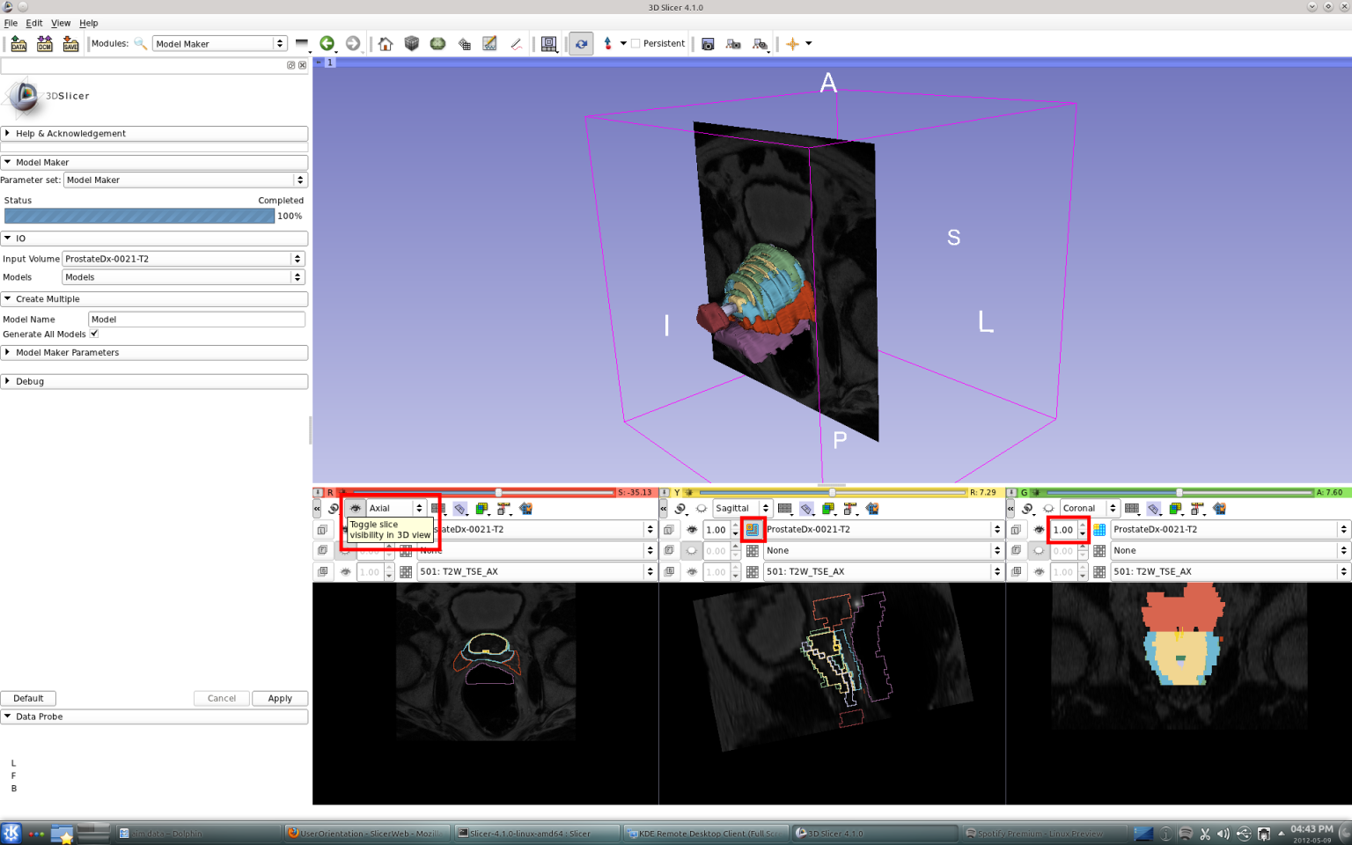The width and height of the screenshot is (1352, 845).
Task: Select the rotate/transform mouse mode icon
Action: pyautogui.click(x=581, y=43)
